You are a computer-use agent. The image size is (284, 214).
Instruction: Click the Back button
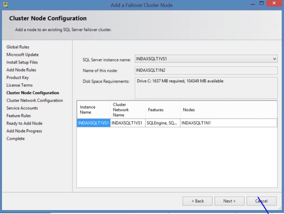pyautogui.click(x=198, y=201)
